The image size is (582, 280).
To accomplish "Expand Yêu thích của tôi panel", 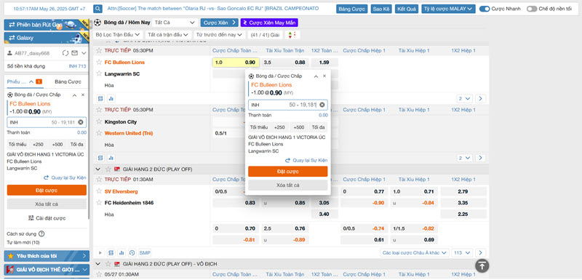I will [x=47, y=256].
